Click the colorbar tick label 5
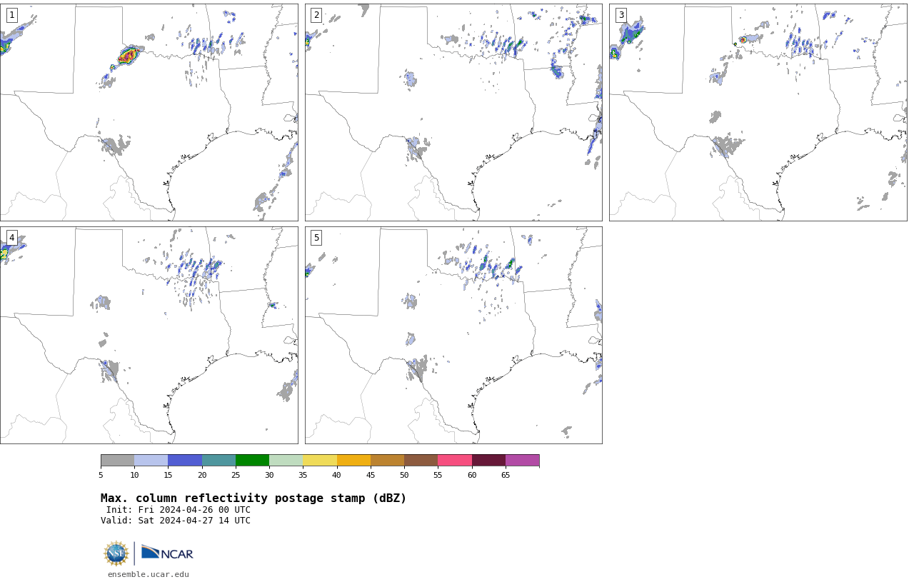Viewport: 914px width, 582px height. pos(101,475)
